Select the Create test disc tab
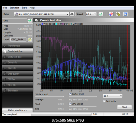The image size is (136, 123). pos(18,51)
